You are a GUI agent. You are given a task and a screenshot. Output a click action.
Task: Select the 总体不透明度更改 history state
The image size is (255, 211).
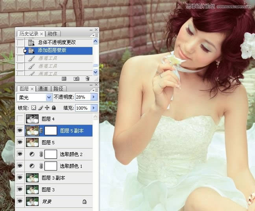pyautogui.click(x=57, y=42)
